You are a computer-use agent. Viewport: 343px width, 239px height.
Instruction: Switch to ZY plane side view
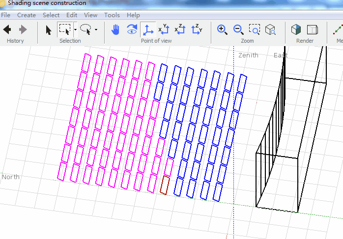(197, 29)
